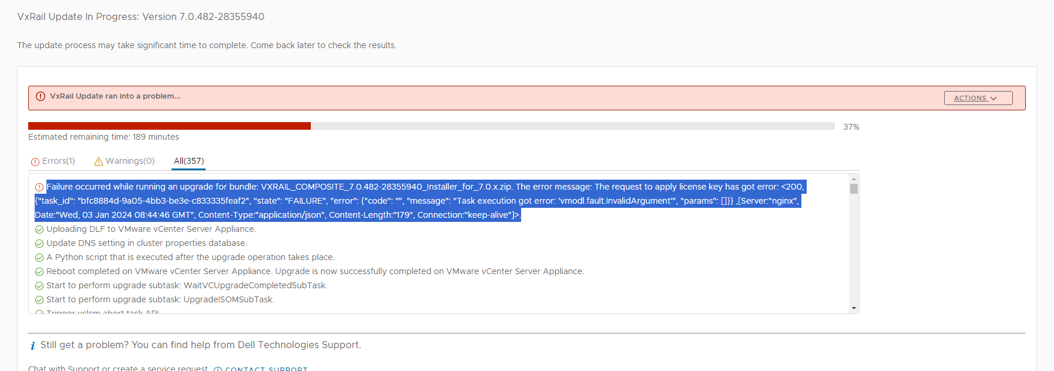This screenshot has height=371, width=1054.
Task: Click the WaitVCUpgradeCompletedSubTask log entry
Action: 187,285
